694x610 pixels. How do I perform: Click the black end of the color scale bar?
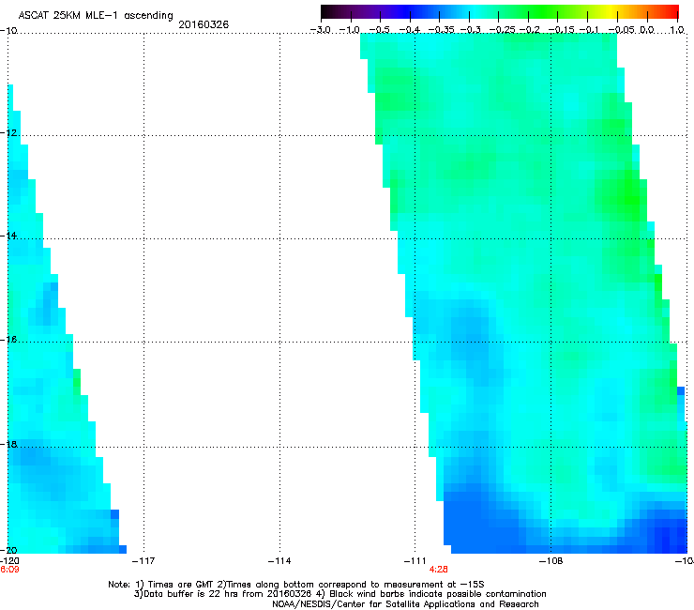tap(325, 12)
